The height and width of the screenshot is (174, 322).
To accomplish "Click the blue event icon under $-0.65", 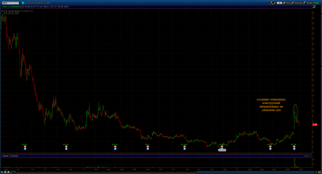I will tap(294, 149).
